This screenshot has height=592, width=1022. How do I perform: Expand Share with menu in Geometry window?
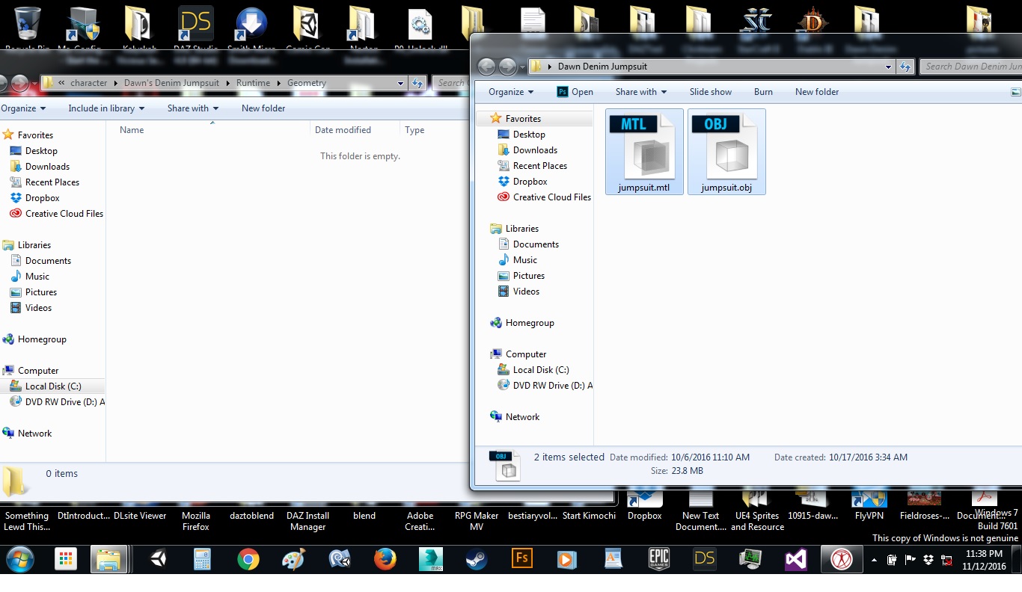(x=192, y=108)
